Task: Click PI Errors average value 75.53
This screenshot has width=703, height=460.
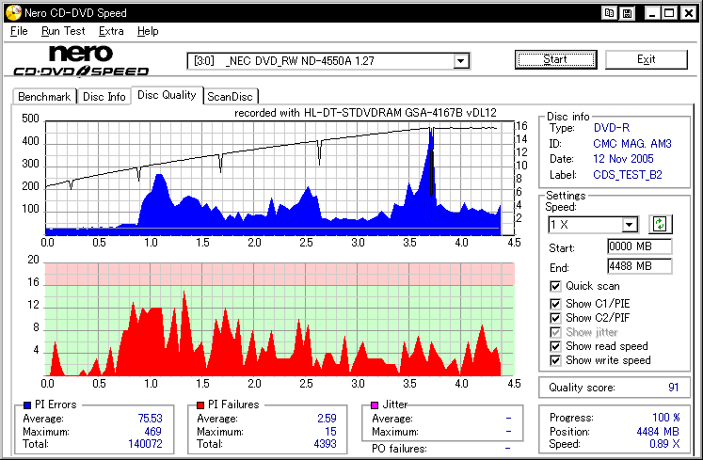Action: pos(150,419)
